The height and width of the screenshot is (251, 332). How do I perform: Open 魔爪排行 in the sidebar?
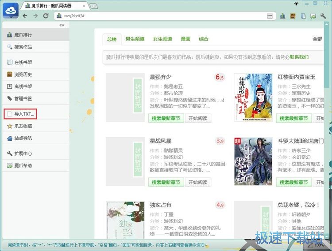[x=36, y=35]
